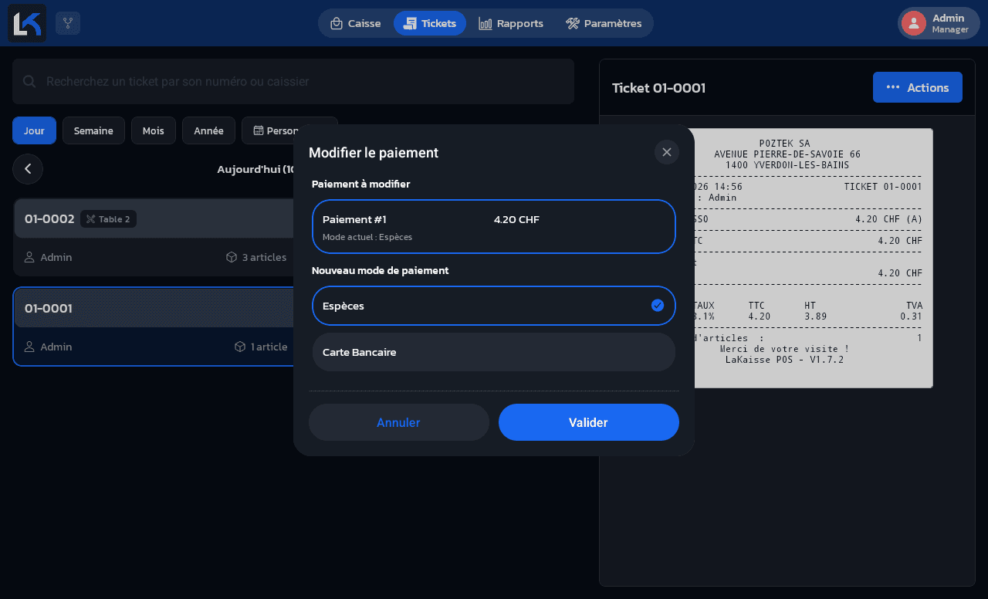Click the blue Espèces checkmark
This screenshot has width=988, height=599.
click(x=658, y=305)
